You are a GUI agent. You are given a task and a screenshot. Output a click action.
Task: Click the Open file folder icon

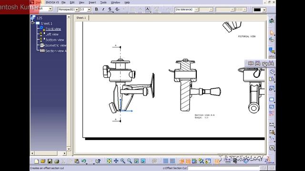pos(43,161)
